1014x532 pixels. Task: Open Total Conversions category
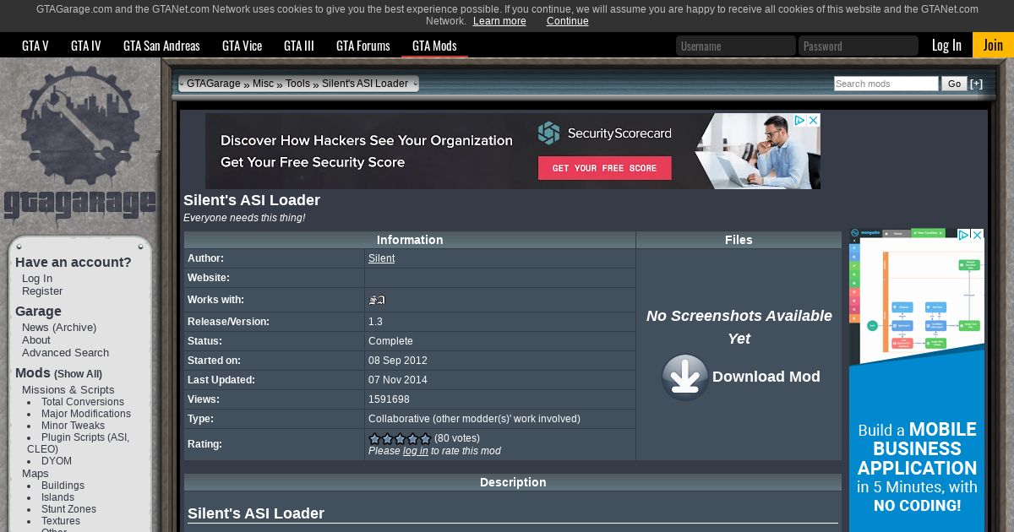pos(83,402)
